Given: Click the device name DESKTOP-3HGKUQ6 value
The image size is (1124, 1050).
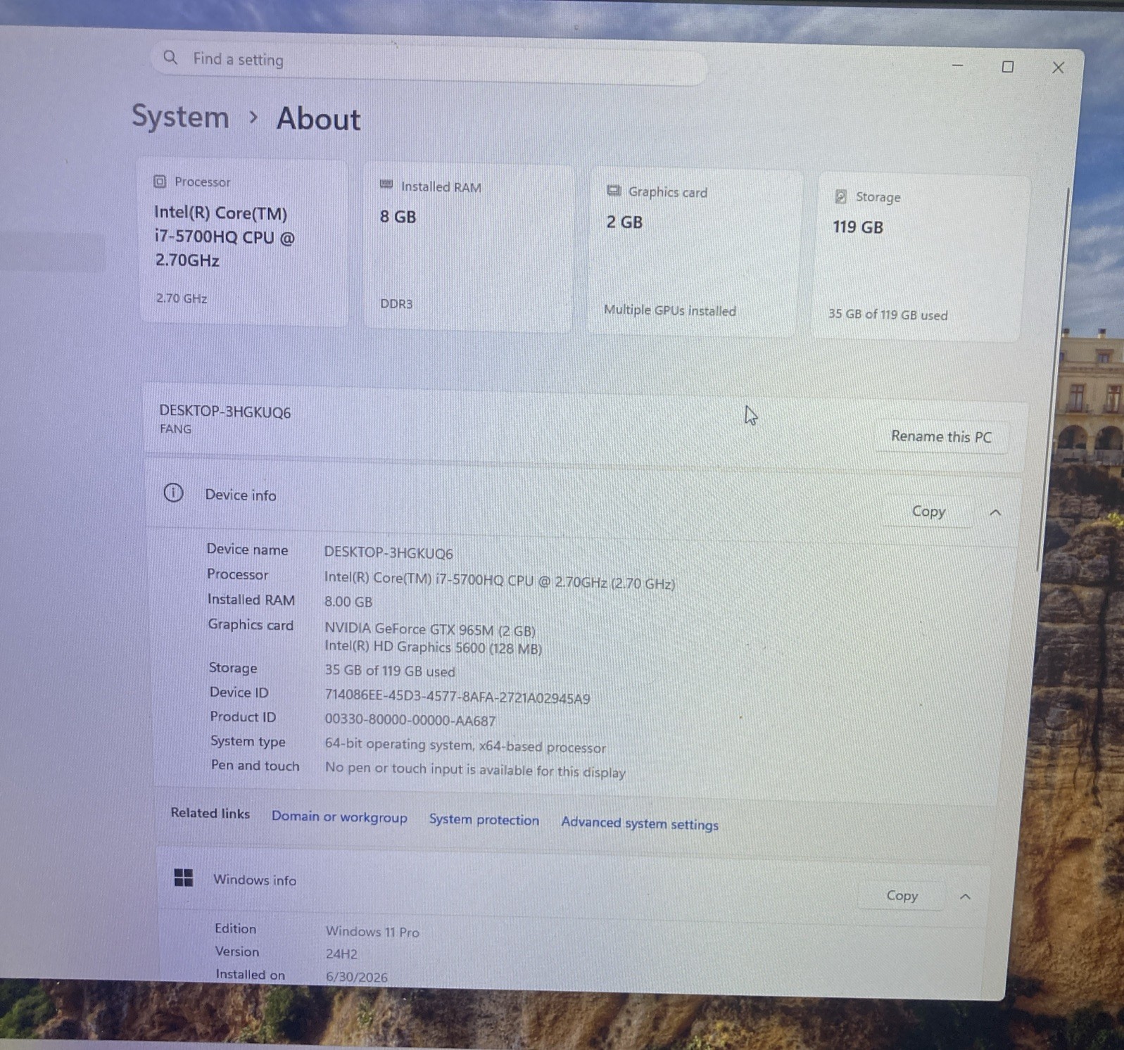Looking at the screenshot, I should (x=389, y=552).
